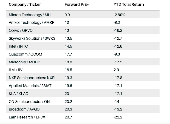
Task: Select Skyworks Solutions / SWKS entry
Action: click(32, 38)
